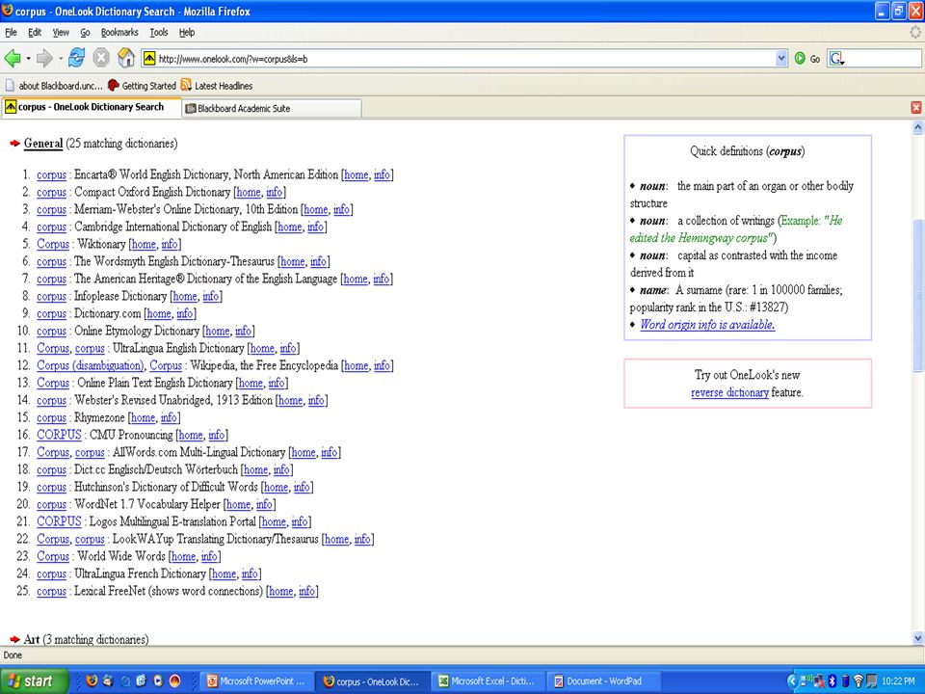Open CORPUS link for CMU Pronouncing
The height and width of the screenshot is (694, 925).
click(59, 435)
